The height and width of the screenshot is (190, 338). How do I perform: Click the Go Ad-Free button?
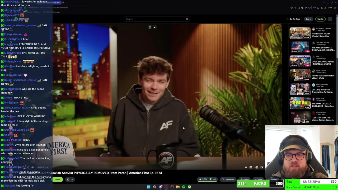(x=294, y=19)
